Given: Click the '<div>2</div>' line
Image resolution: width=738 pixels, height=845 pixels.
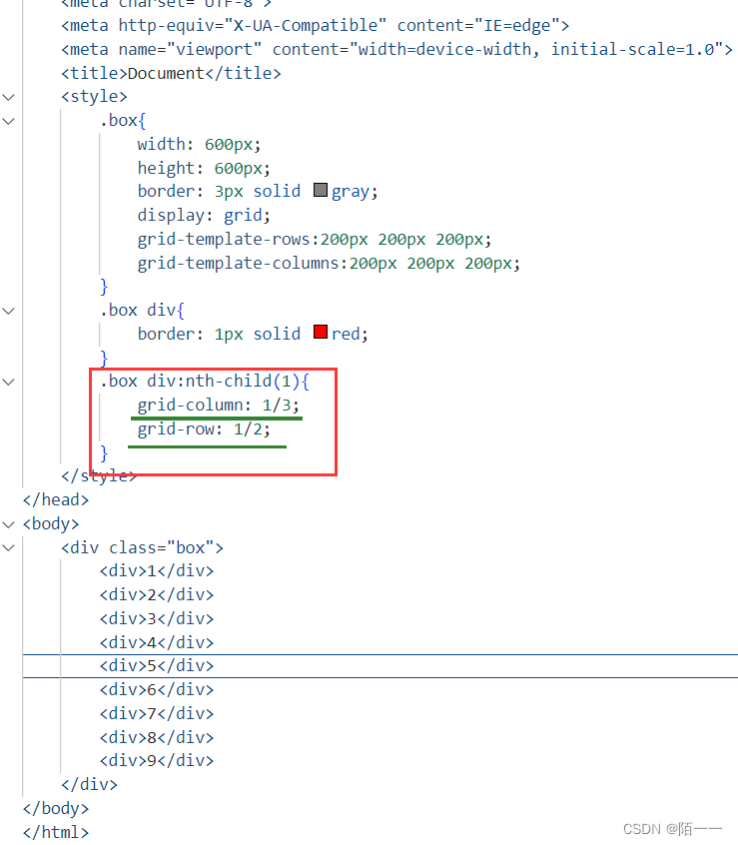Looking at the screenshot, I should pos(157,595).
